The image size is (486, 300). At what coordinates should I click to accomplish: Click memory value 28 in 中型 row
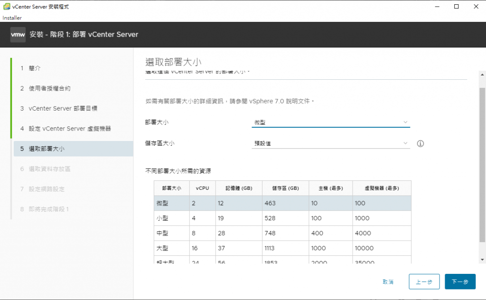click(x=221, y=233)
